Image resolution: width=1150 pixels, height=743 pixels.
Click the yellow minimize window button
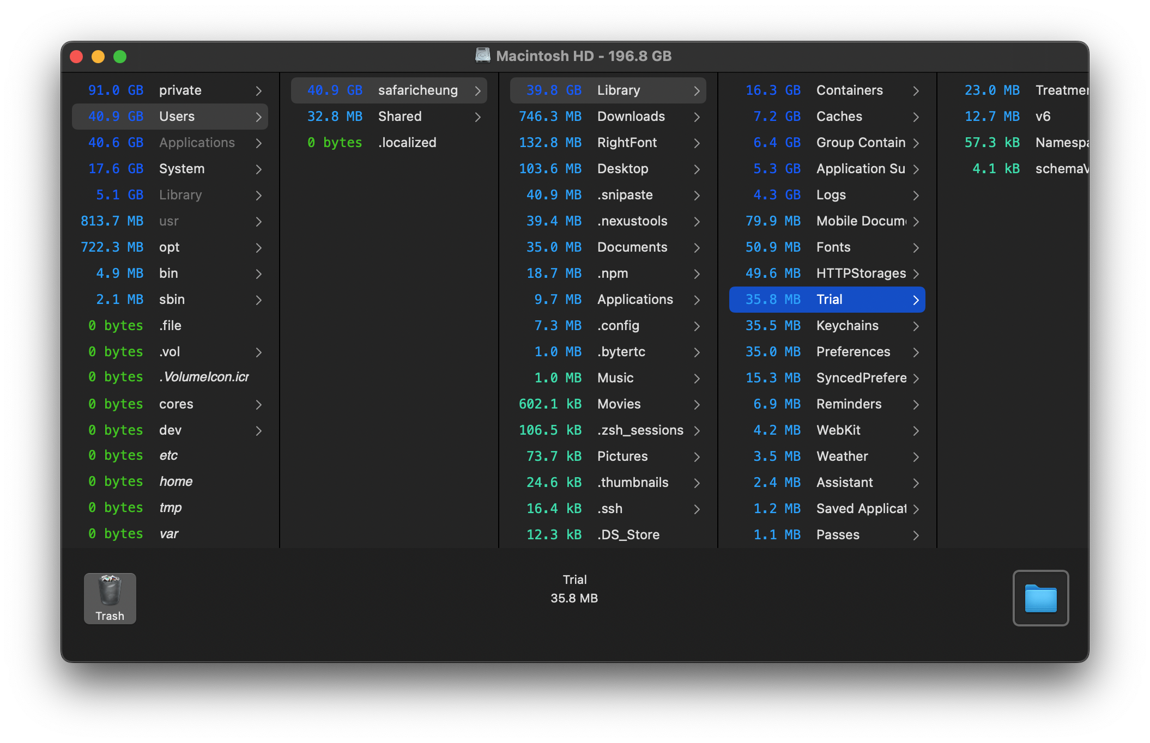(x=98, y=57)
